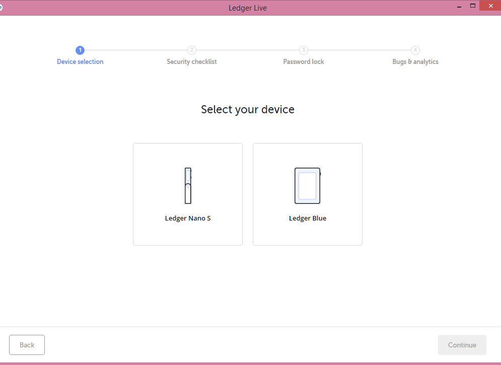The width and height of the screenshot is (501, 365).
Task: Click step 1 circle in progress bar
Action: tap(80, 50)
